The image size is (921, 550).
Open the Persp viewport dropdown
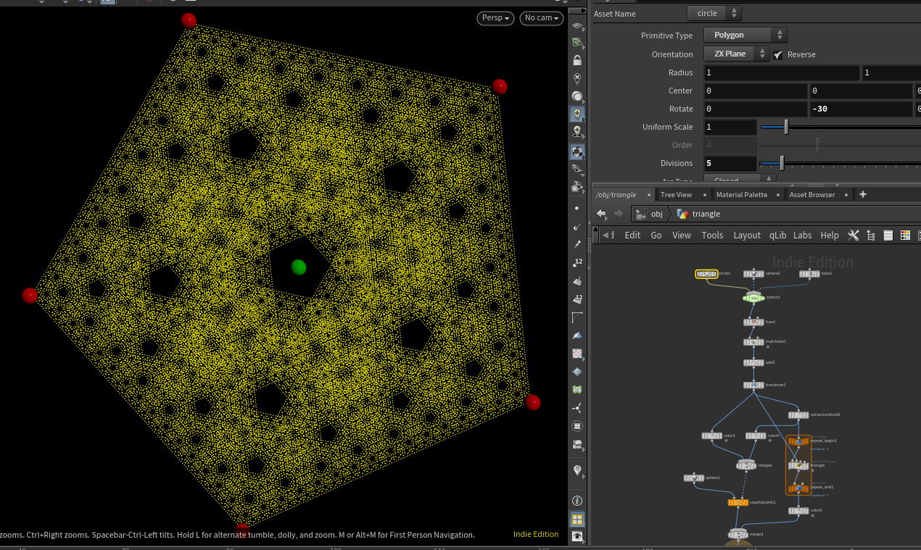495,18
